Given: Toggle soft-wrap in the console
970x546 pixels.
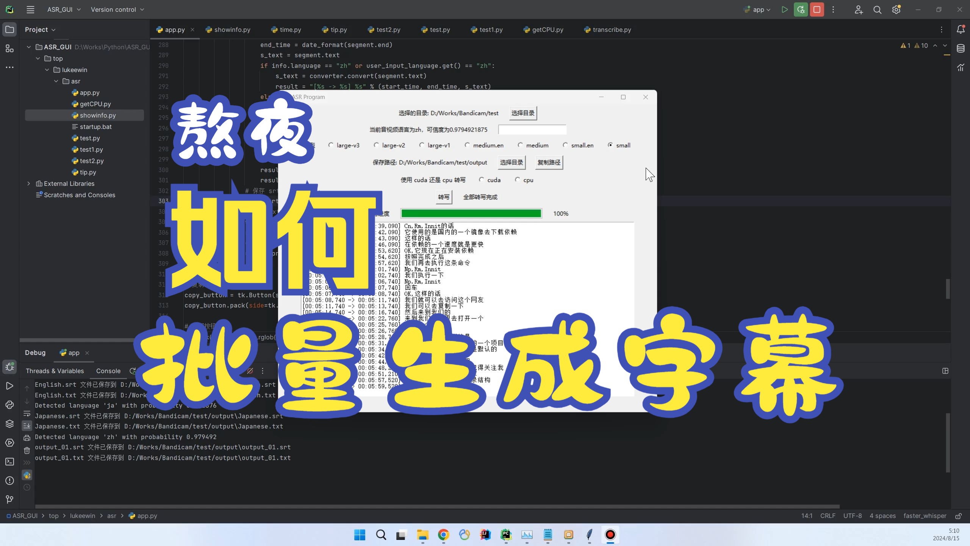Looking at the screenshot, I should coord(27,413).
